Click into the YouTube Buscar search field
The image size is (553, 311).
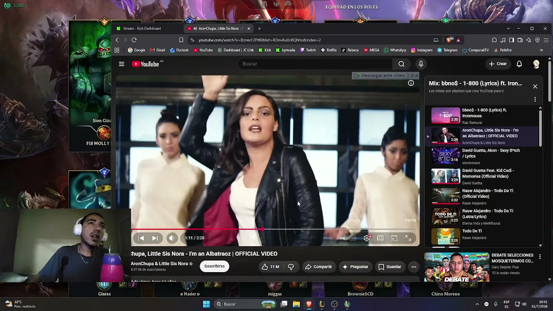(x=315, y=64)
